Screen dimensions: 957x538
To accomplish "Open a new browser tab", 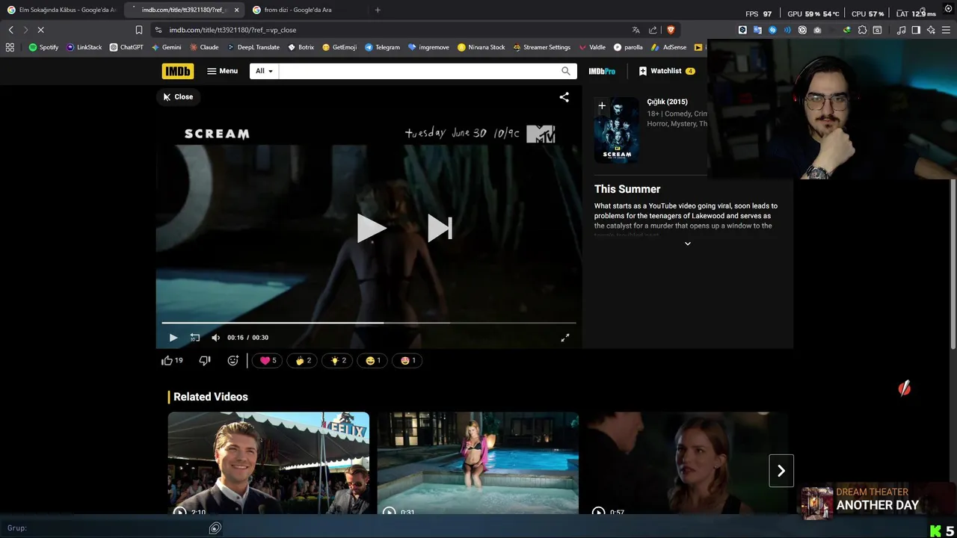I will click(378, 10).
